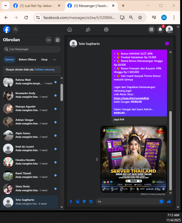Click the taskbar clock 7:13 AM
This screenshot has width=182, height=223.
(x=173, y=215)
